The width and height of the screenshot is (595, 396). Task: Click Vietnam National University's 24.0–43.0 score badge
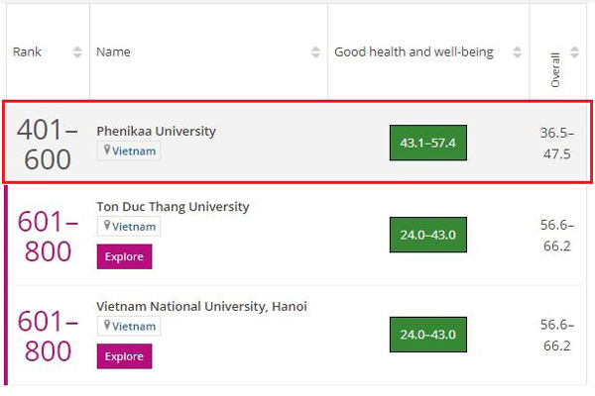pos(427,335)
